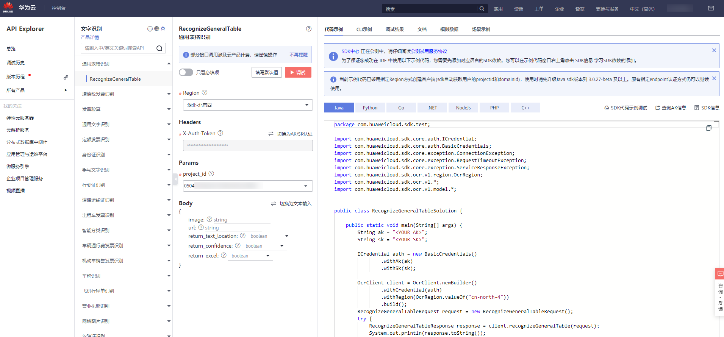
Task: Click 填写默认值 button
Action: point(267,72)
